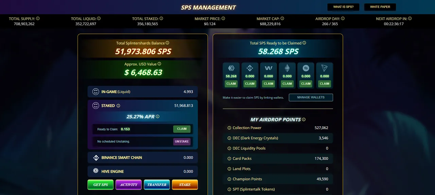The width and height of the screenshot is (435, 195).
Task: Click the info icon beside TOTAL SUPPLY
Action: (x=38, y=19)
